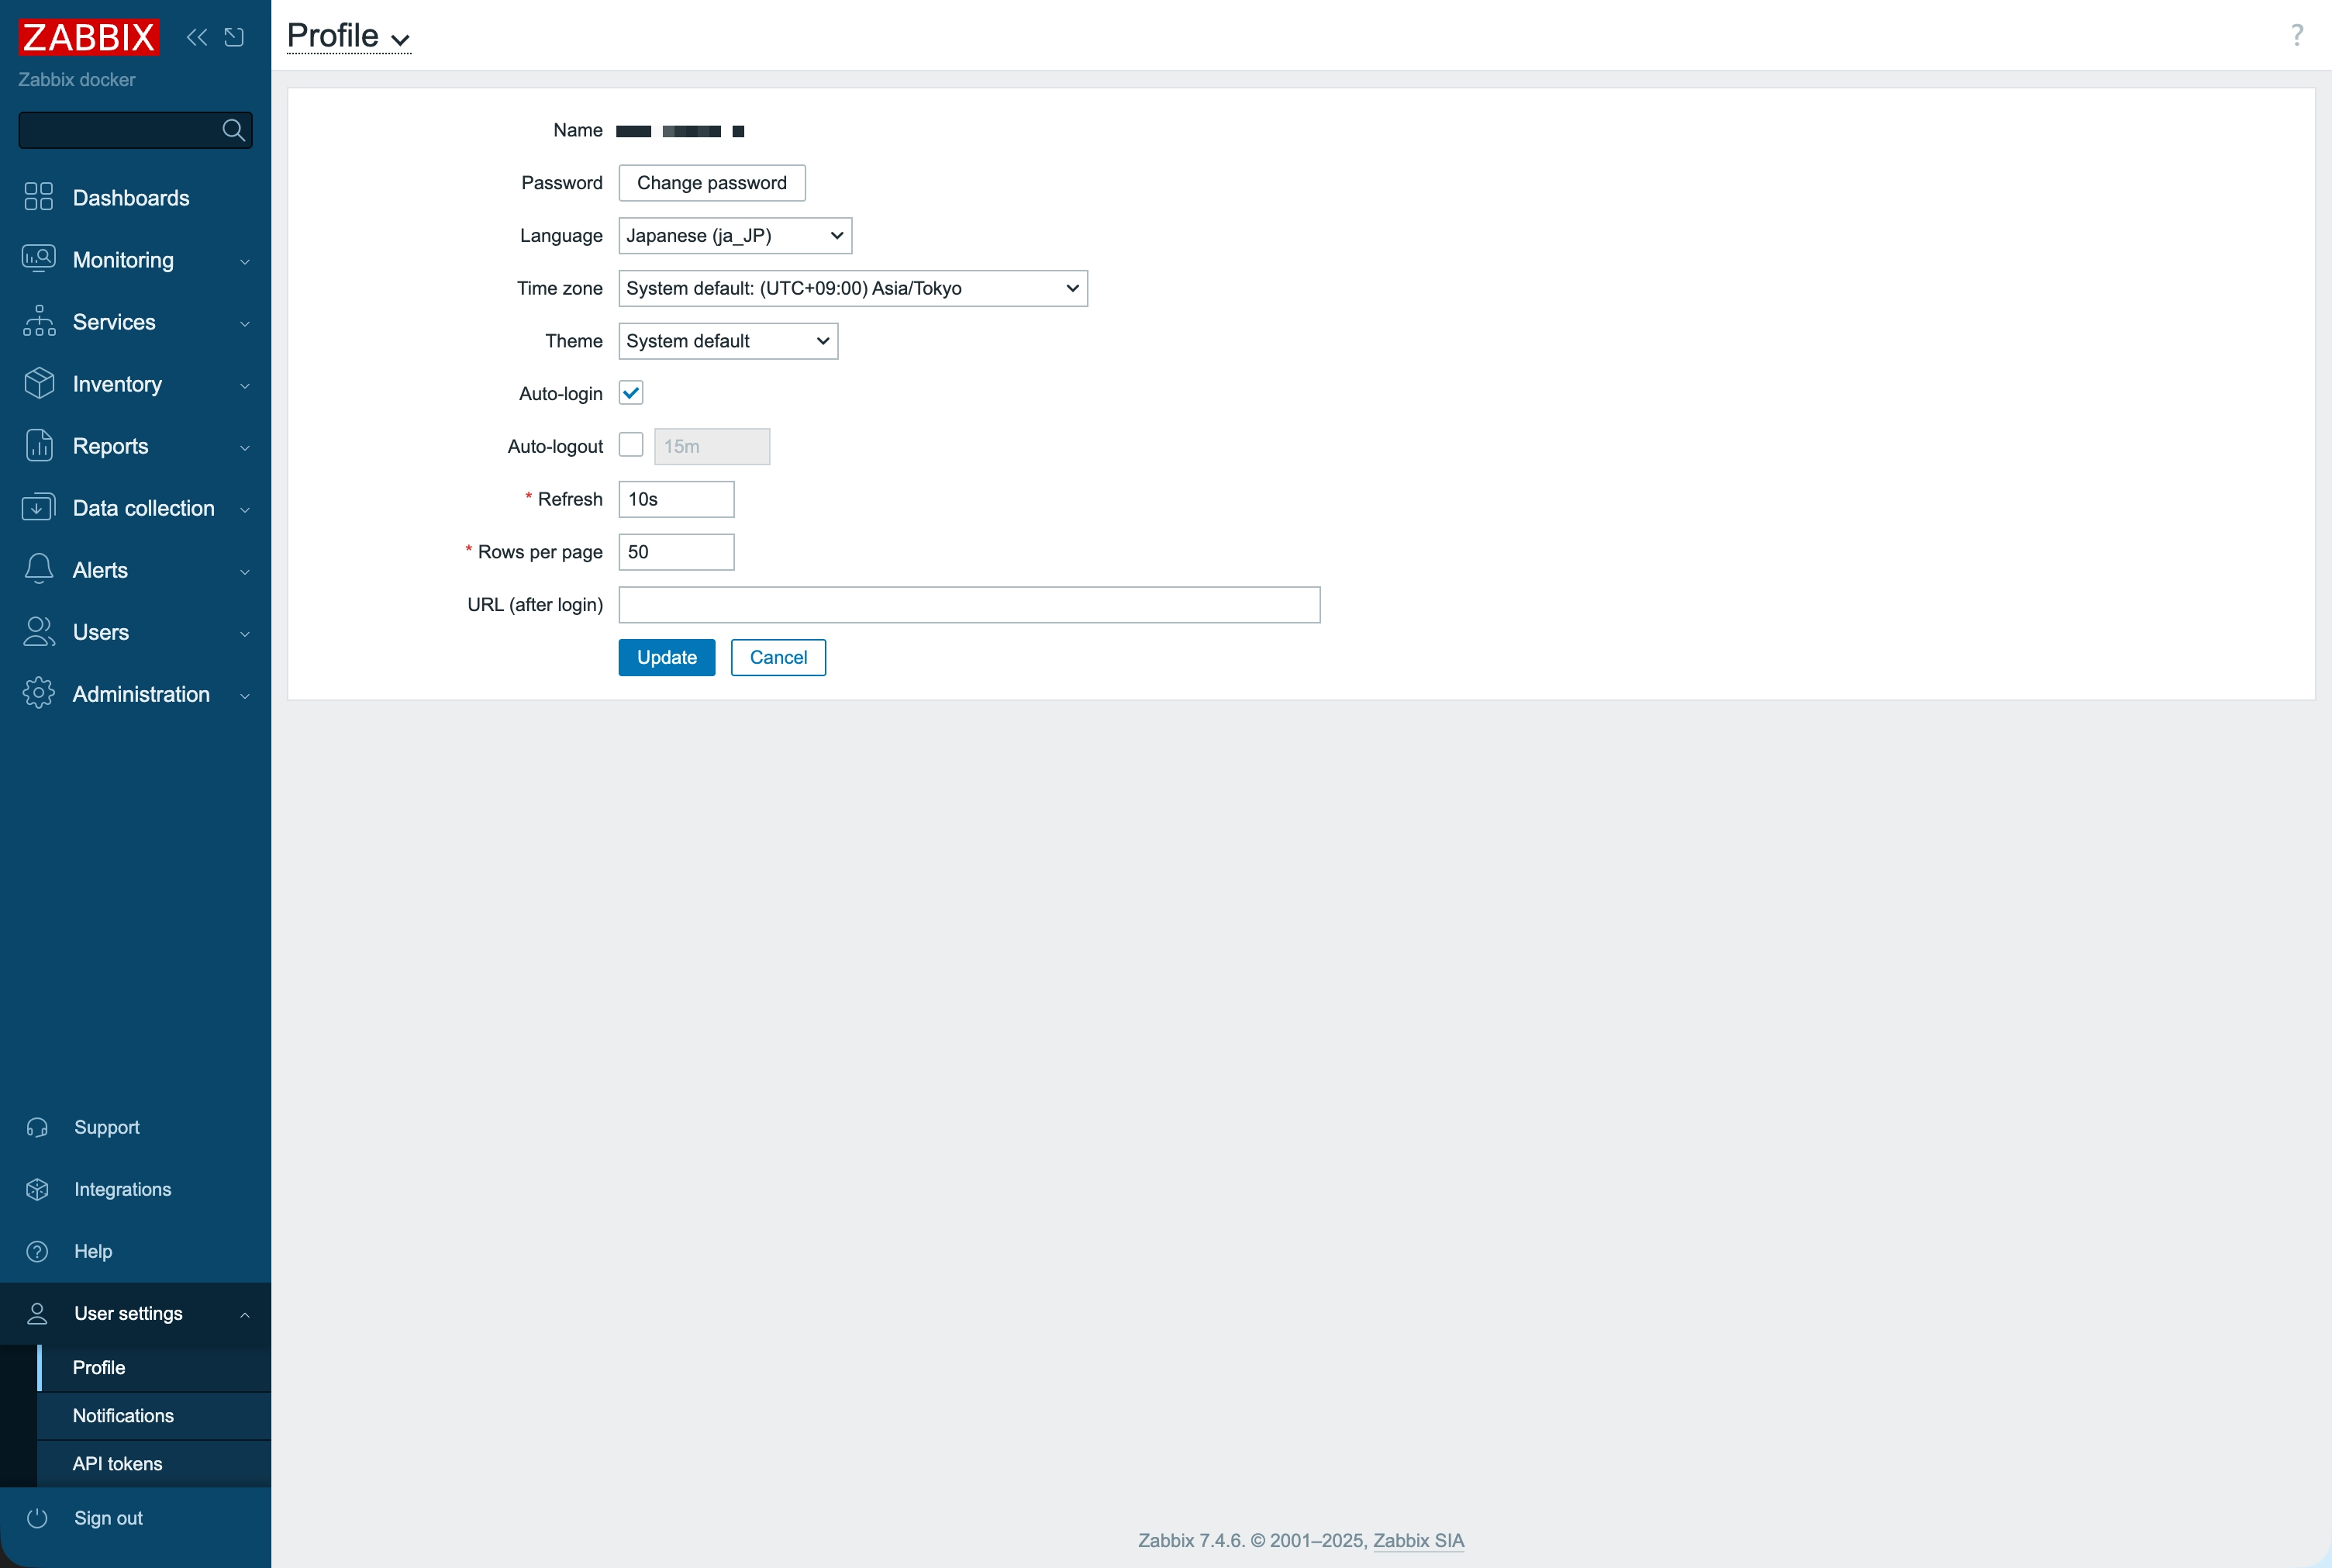
Task: Click the Support headset icon
Action: point(37,1127)
